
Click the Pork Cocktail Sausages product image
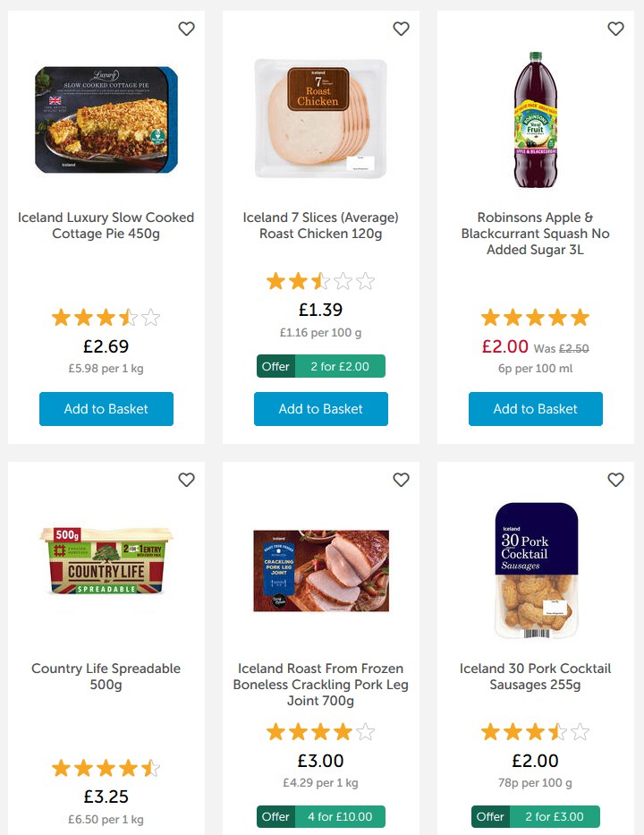pos(536,570)
